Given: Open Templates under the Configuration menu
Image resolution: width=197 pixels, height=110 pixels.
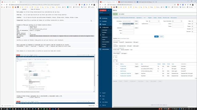Looking at the screenshot, I should [104, 32].
